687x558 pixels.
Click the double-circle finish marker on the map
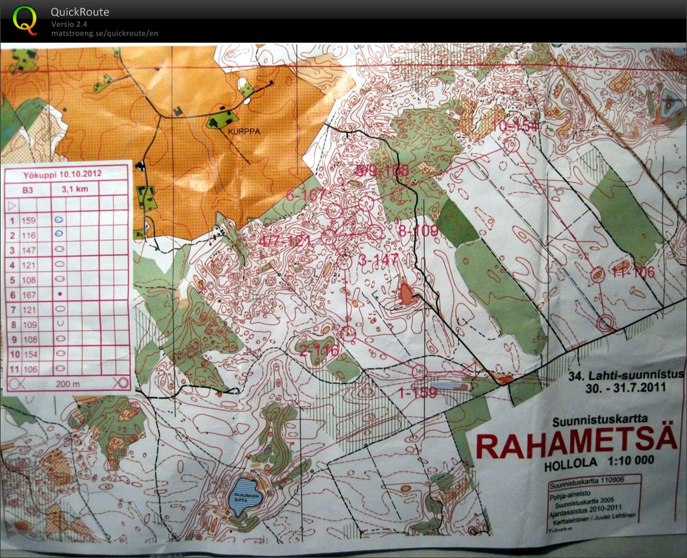click(605, 322)
